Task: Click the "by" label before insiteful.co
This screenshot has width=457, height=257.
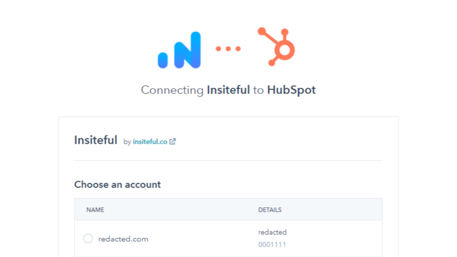Action: tap(127, 142)
